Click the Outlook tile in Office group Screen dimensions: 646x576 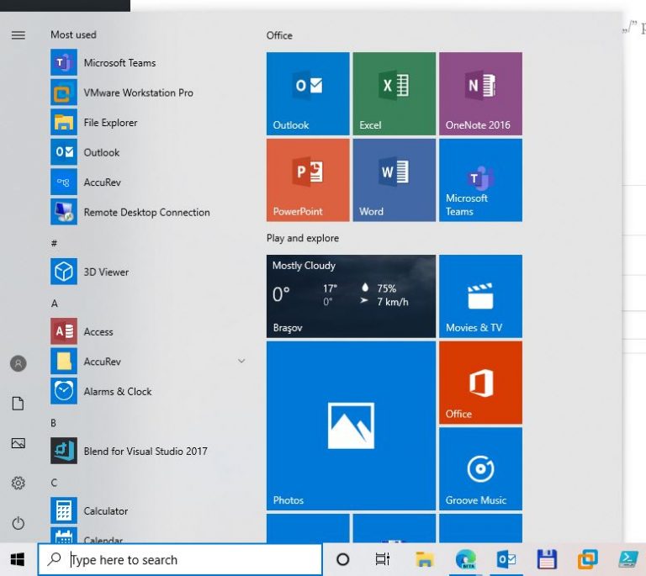click(308, 93)
